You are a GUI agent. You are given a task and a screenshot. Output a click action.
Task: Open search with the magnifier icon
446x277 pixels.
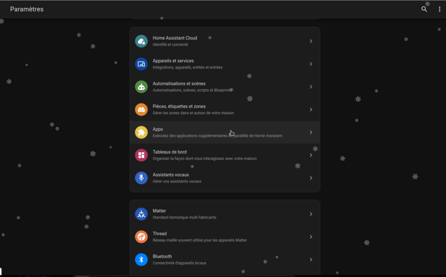click(424, 9)
